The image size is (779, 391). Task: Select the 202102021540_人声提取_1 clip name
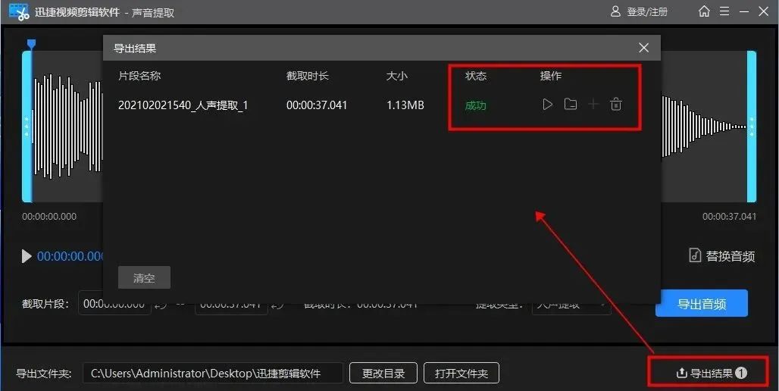(183, 105)
